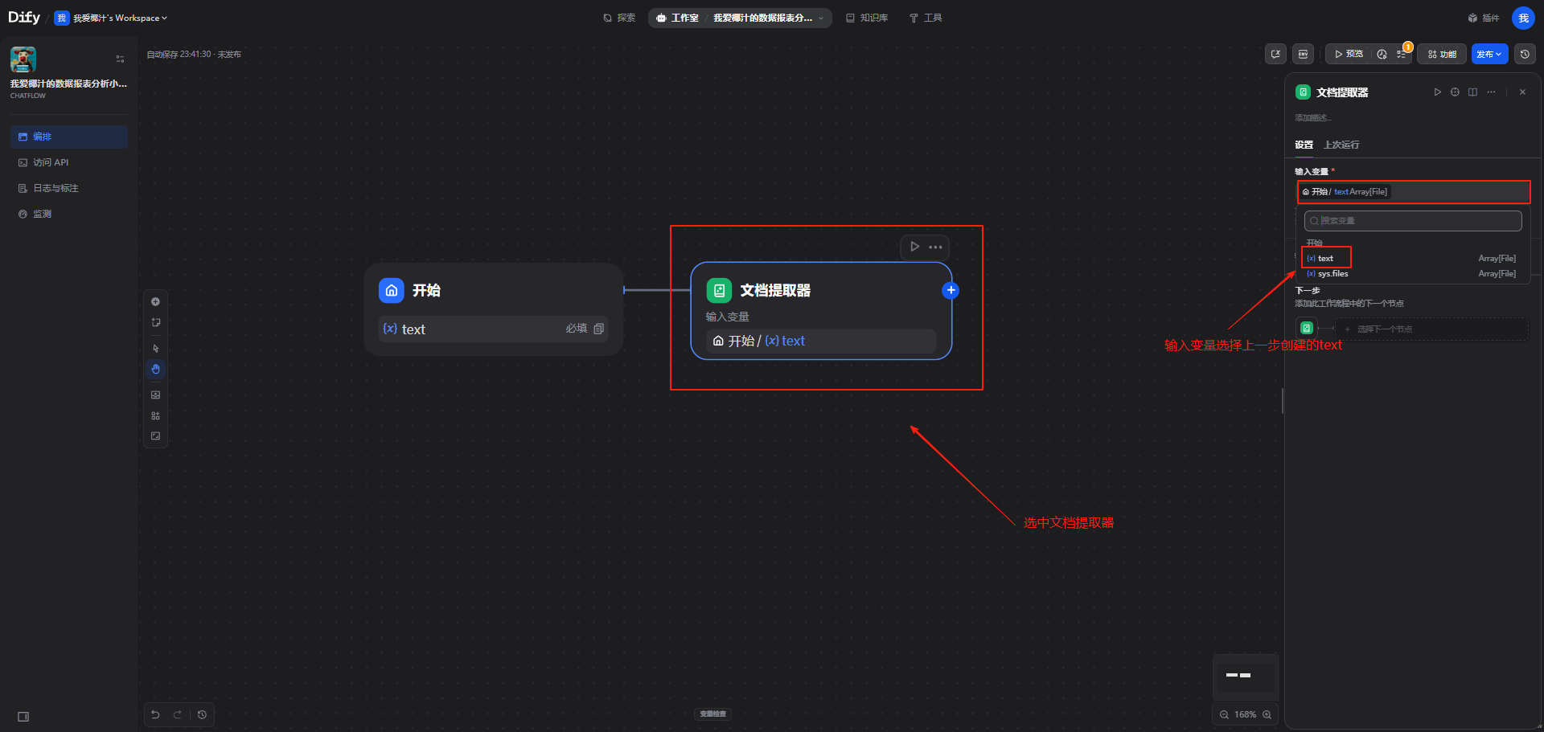This screenshot has height=732, width=1544.
Task: Switch to 知识库 (Knowledge) tab
Action: [x=867, y=18]
